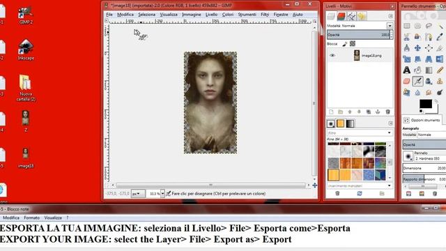Duplicate the selected layer
Viewport: 446px width, 251px height.
[369, 112]
